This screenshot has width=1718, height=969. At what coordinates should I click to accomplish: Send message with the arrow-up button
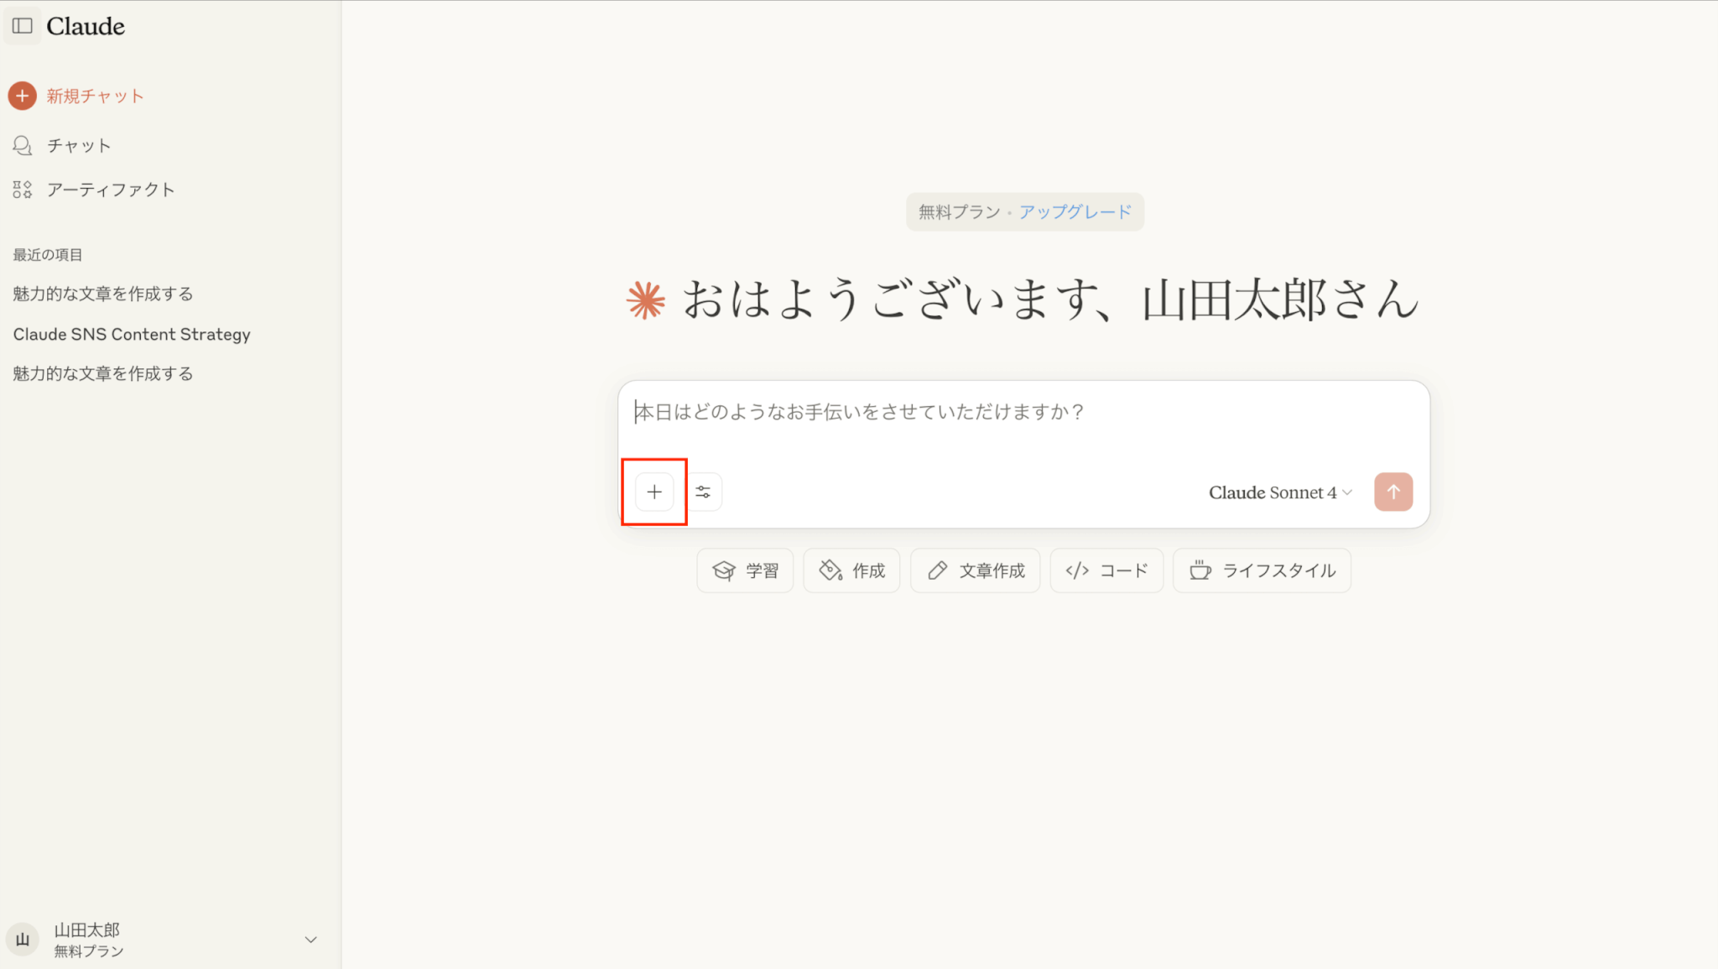1393,492
